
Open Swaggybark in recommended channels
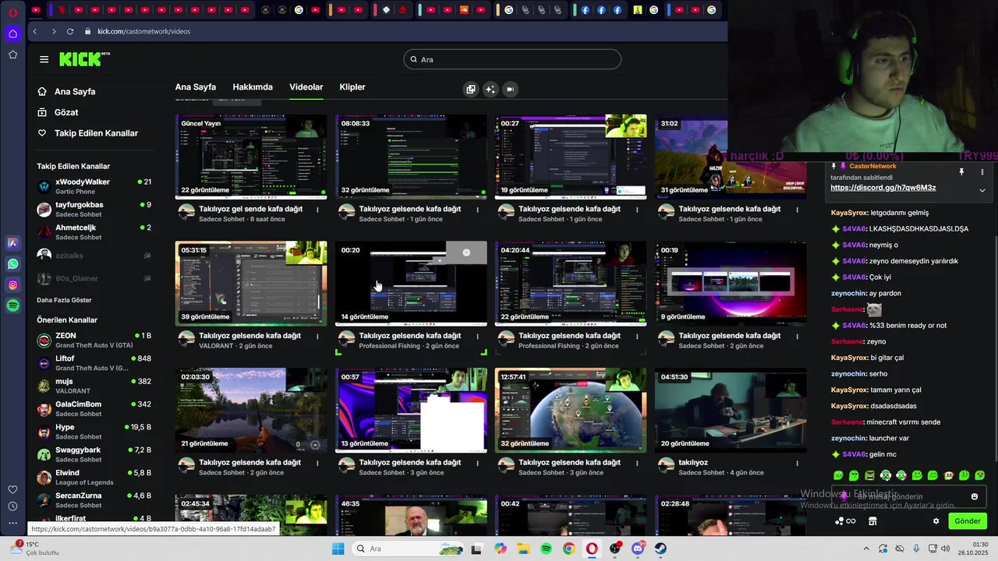coord(94,455)
